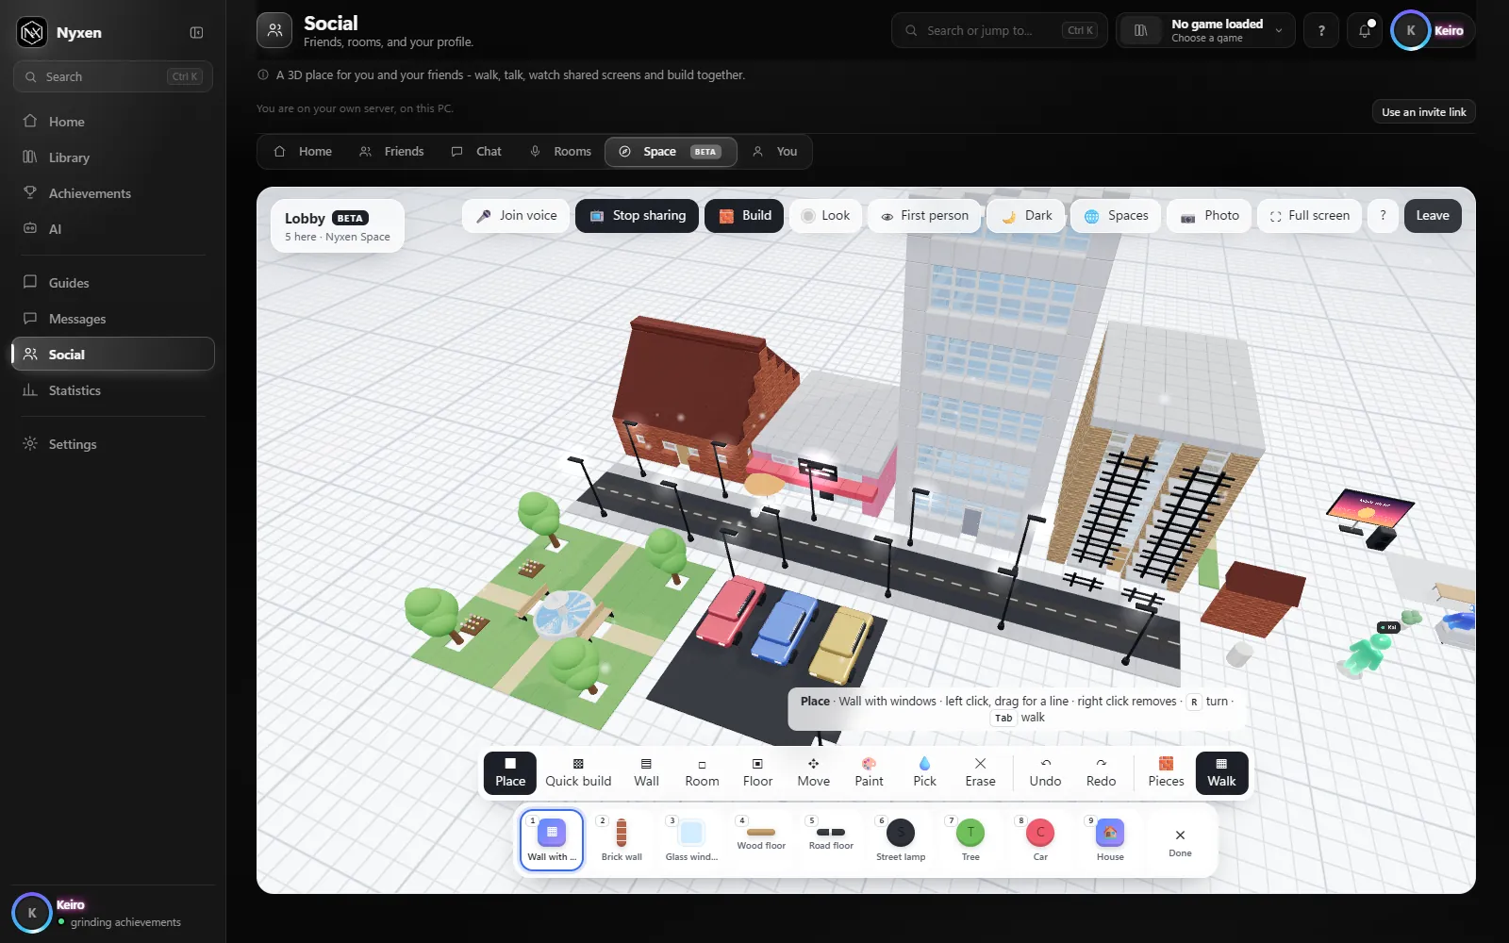Open the Spaces list

pyautogui.click(x=1116, y=216)
